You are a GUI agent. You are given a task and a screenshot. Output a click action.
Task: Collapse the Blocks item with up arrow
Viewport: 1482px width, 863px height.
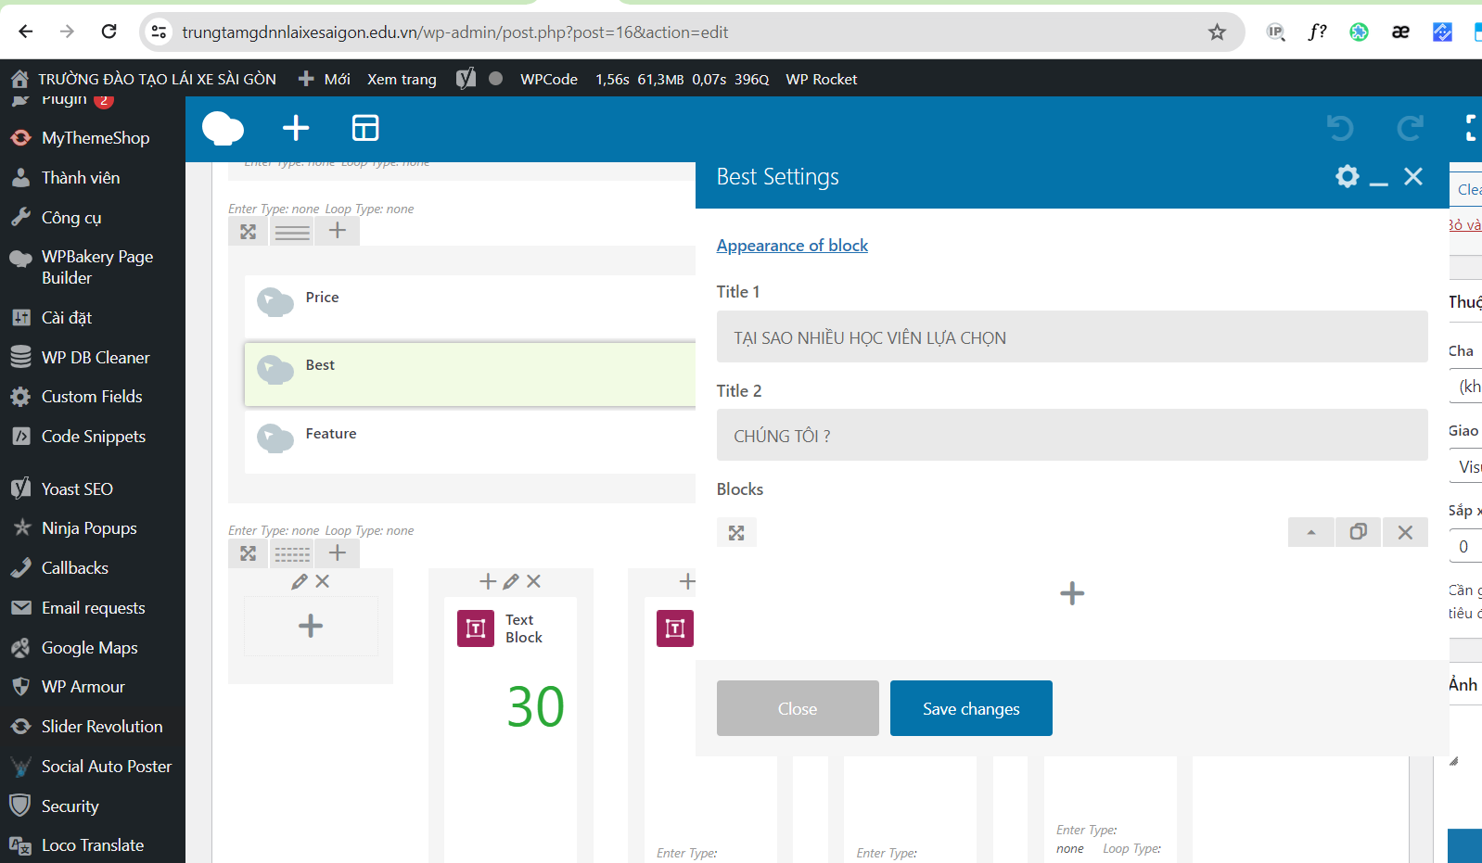point(1311,532)
